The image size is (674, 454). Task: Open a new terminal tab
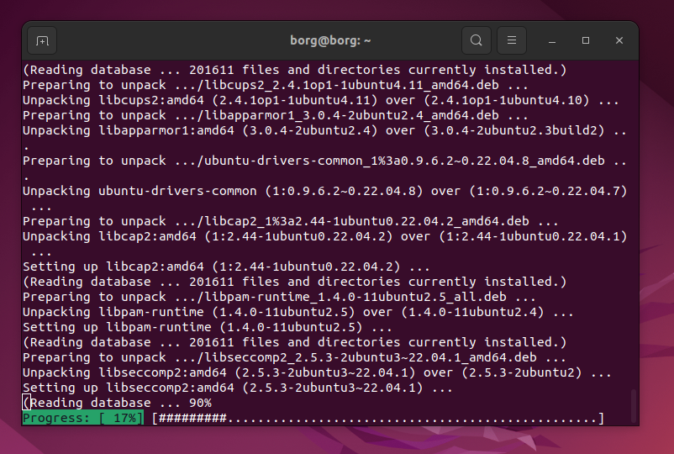coord(43,40)
